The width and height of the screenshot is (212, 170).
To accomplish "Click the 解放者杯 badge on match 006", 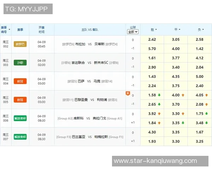I will pyautogui.click(x=20, y=118).
